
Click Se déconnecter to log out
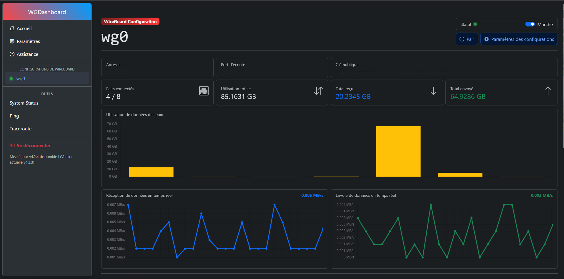[34, 146]
